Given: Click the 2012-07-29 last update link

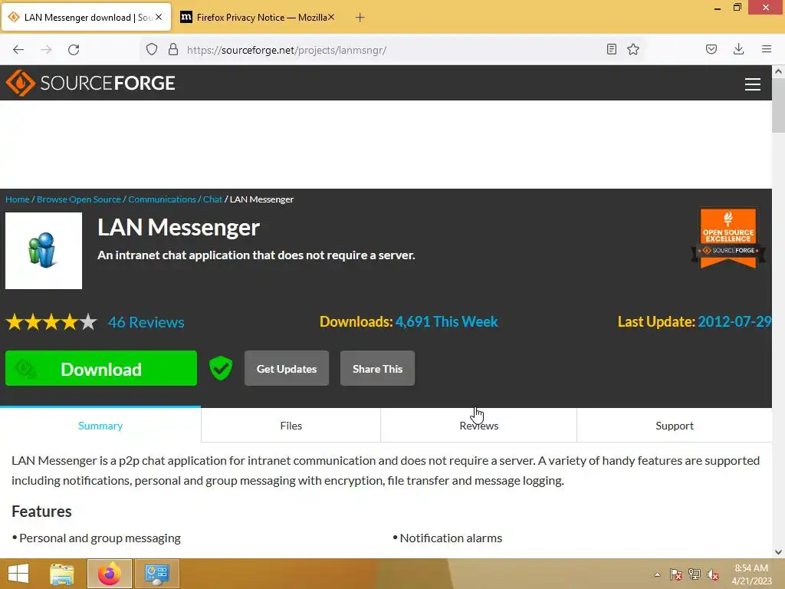Looking at the screenshot, I should point(734,321).
